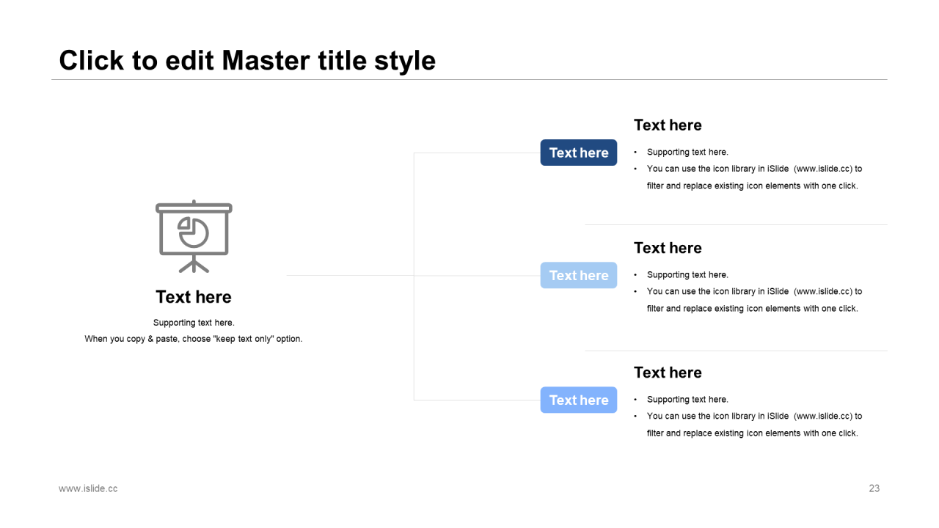
Task: Click the horizontal line under the title
Action: coord(469,79)
